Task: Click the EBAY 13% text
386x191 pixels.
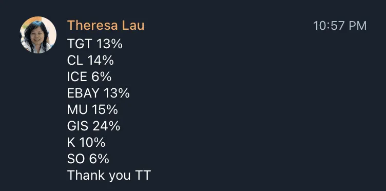Action: [98, 93]
